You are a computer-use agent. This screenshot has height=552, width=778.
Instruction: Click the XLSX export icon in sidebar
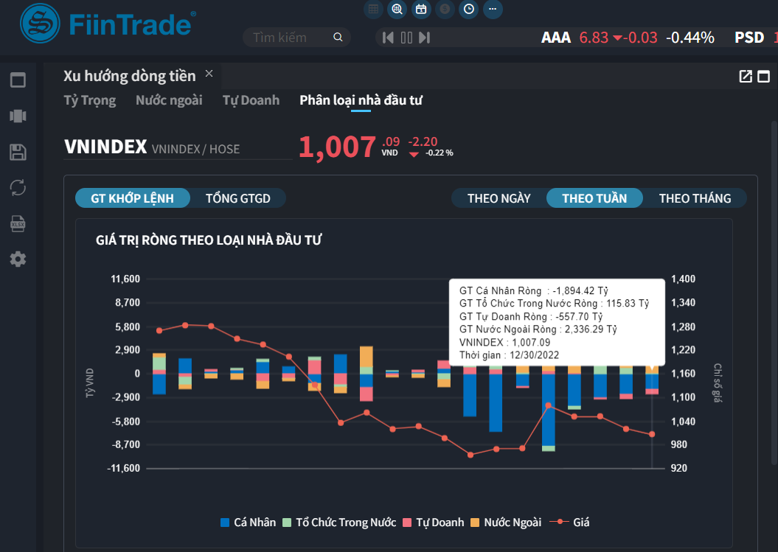pos(18,223)
